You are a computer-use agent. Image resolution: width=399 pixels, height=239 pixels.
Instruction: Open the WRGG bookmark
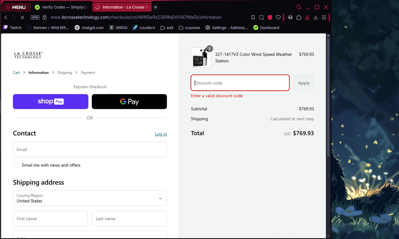[x=118, y=28]
